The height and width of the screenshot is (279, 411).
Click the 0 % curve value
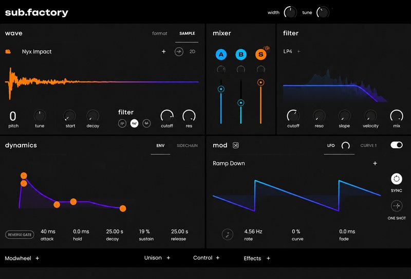pyautogui.click(x=296, y=232)
